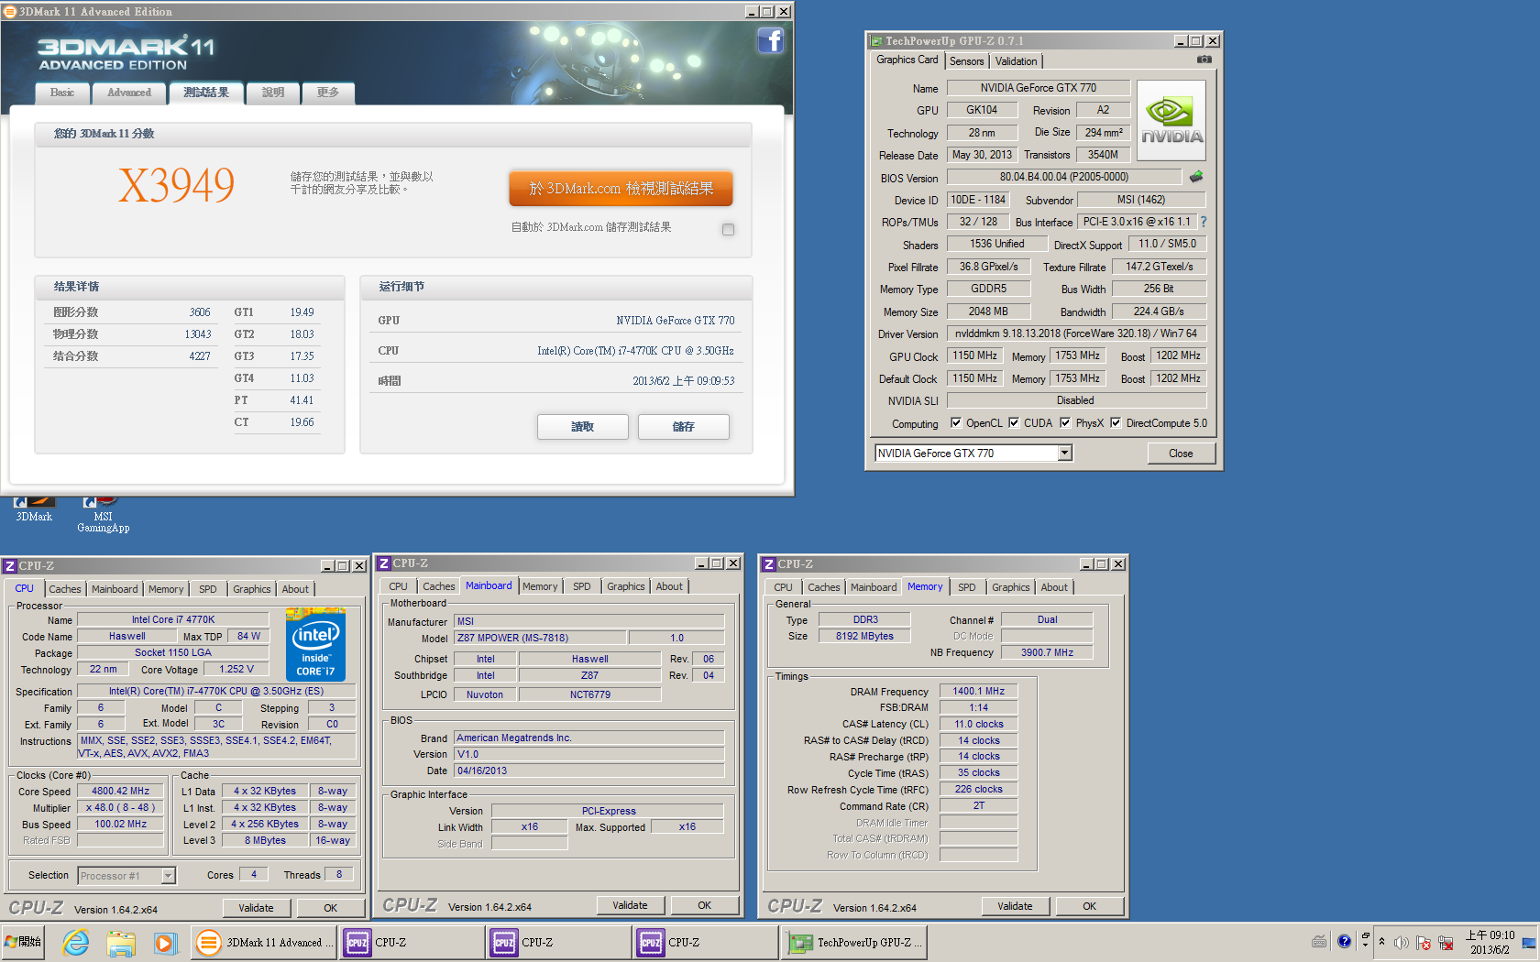
Task: Launch Windows Media Player from taskbar
Action: [164, 942]
